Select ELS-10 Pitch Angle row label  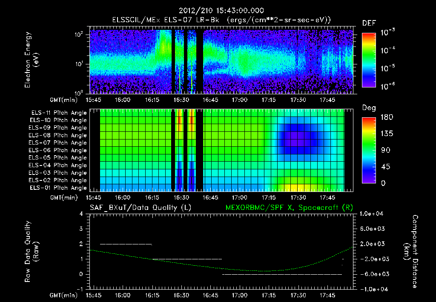pyautogui.click(x=58, y=120)
